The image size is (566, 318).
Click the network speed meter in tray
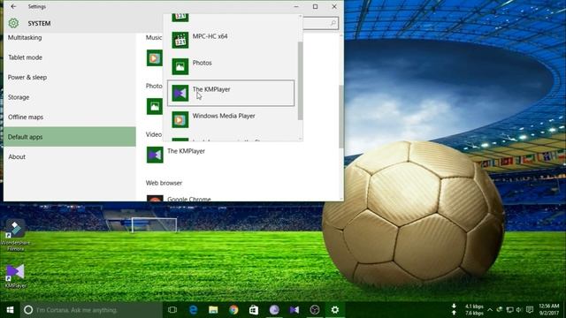point(468,310)
